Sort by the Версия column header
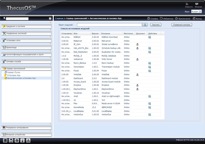 (95, 34)
